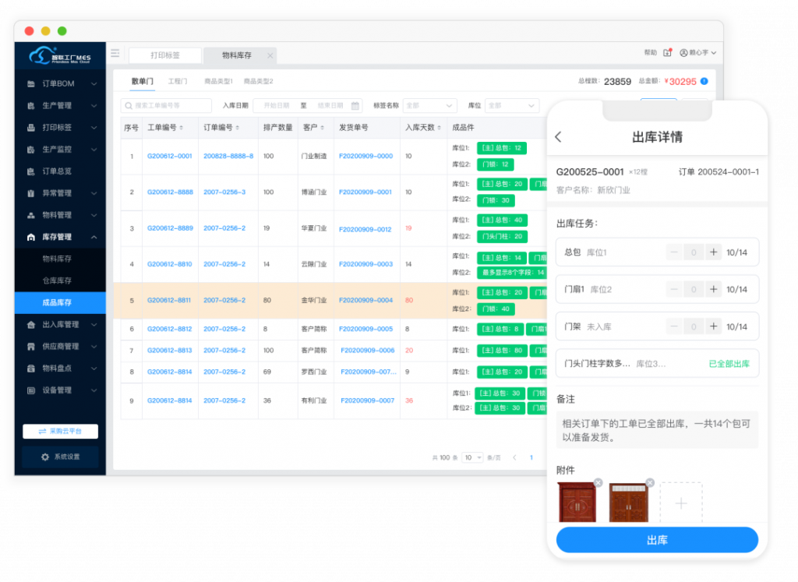This screenshot has height=582, width=798.
Task: Select the 工程门 category tab
Action: tap(178, 81)
